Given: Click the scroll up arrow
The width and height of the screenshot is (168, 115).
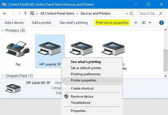Looking at the screenshot, I should pos(165,30).
